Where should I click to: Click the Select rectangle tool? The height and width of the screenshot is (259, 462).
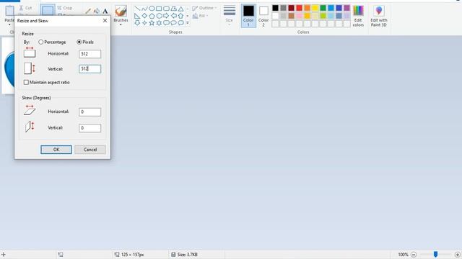[x=48, y=10]
